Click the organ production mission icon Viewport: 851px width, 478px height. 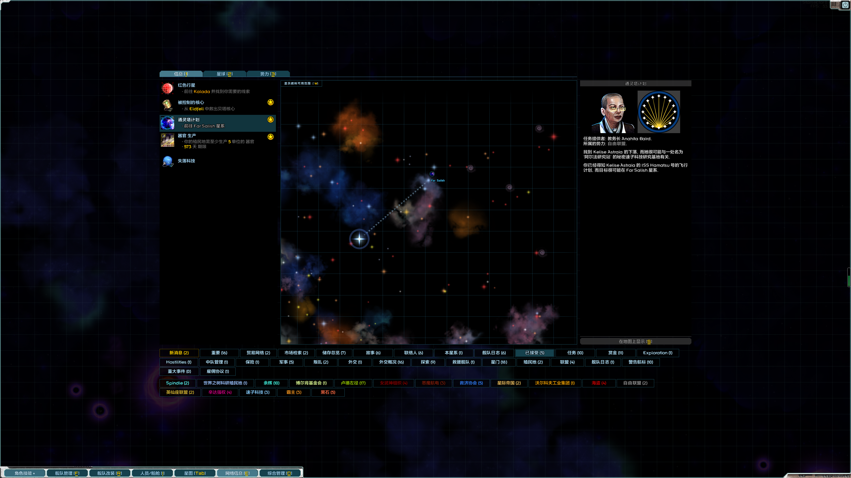168,140
